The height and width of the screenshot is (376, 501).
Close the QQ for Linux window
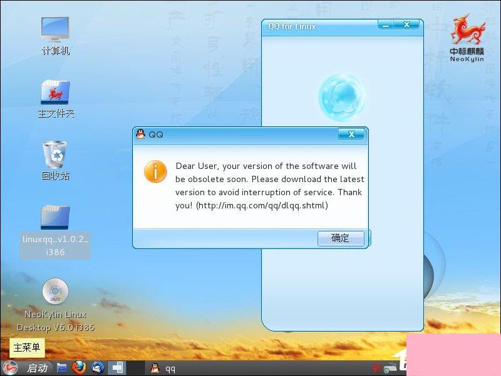(406, 24)
